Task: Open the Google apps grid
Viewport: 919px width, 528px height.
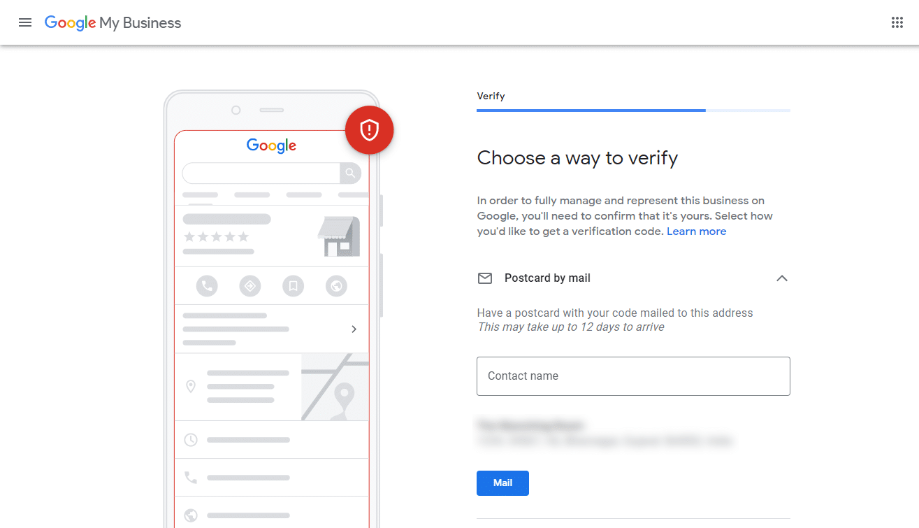Action: coord(897,22)
